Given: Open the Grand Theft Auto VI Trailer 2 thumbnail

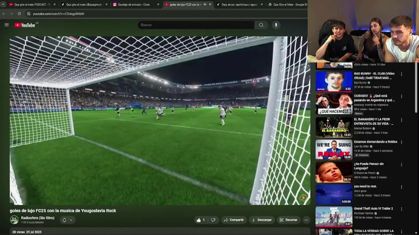Looking at the screenshot, I should point(334,217).
